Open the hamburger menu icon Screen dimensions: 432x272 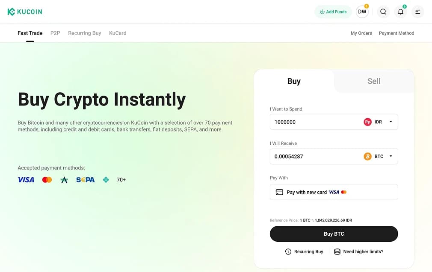click(x=417, y=12)
